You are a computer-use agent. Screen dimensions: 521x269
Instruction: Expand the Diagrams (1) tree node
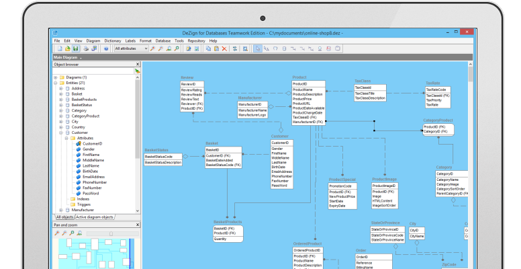point(56,77)
